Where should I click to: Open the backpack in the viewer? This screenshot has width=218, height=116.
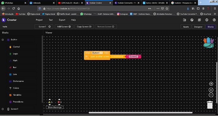tap(209, 43)
